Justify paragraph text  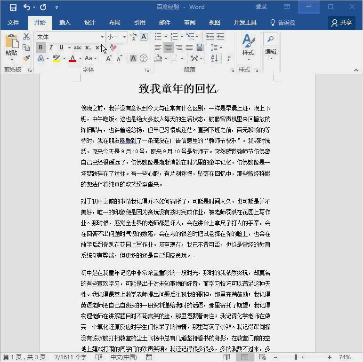click(x=189, y=47)
